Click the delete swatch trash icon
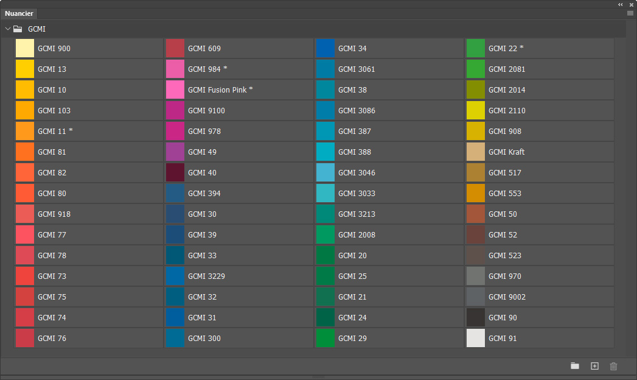 click(x=613, y=366)
